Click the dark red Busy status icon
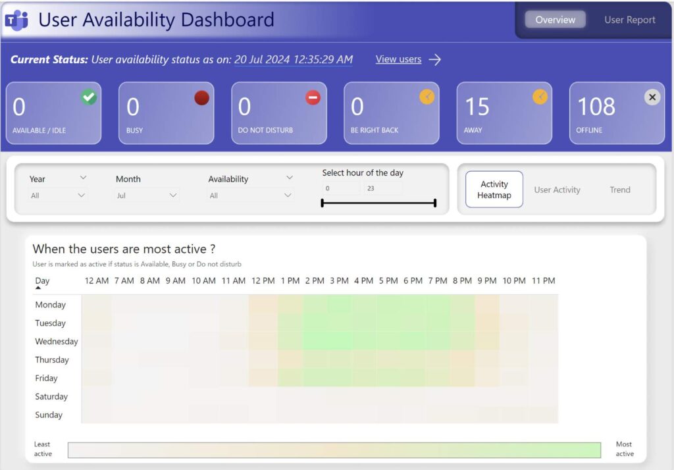Screen dimensions: 674x470 tap(201, 97)
